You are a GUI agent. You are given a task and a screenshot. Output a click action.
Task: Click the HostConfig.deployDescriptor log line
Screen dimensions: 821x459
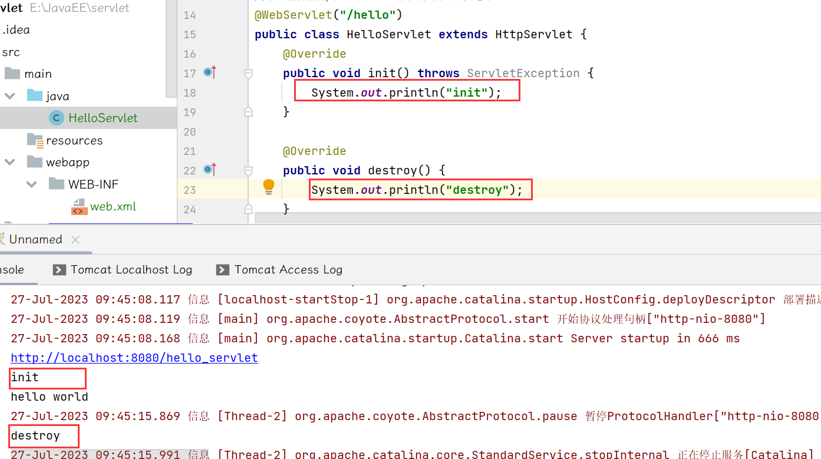tap(416, 299)
